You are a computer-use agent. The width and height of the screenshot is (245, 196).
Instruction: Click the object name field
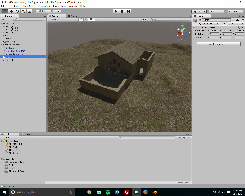[216, 20]
